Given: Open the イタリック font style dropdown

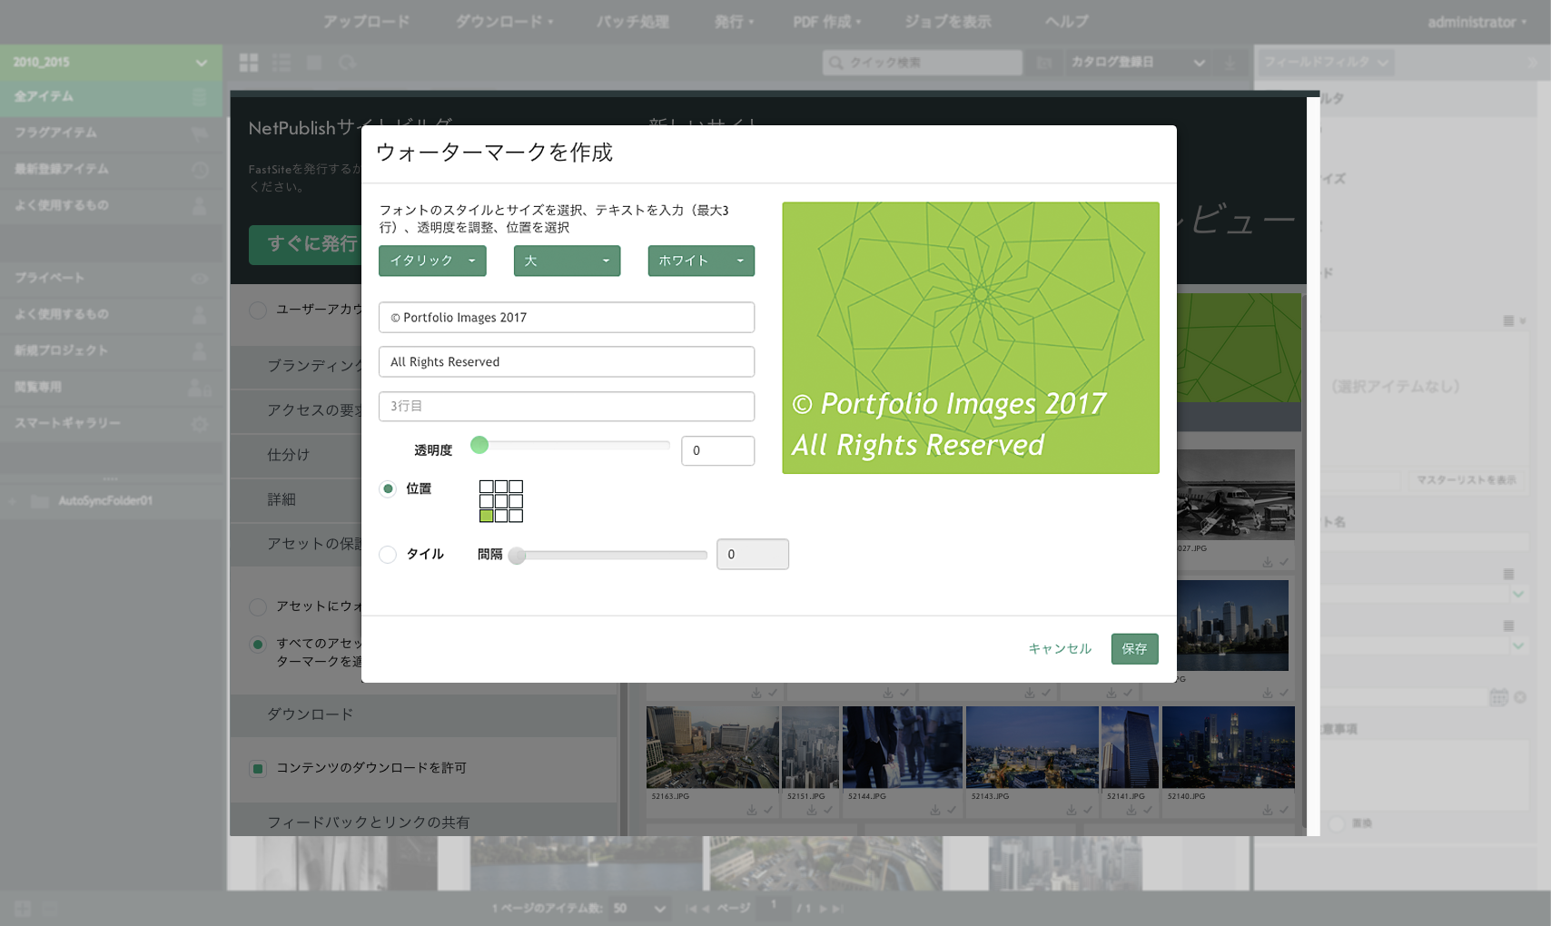Looking at the screenshot, I should click(x=432, y=261).
